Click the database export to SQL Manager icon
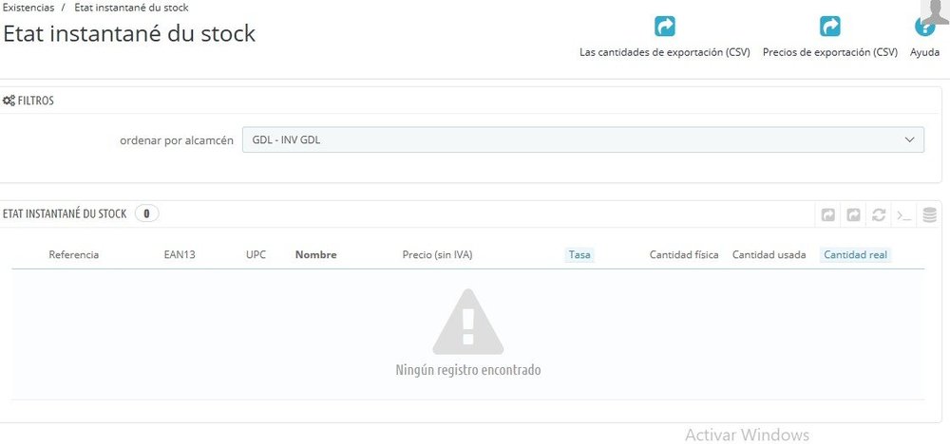Viewport: 950px width, 444px height. (929, 214)
